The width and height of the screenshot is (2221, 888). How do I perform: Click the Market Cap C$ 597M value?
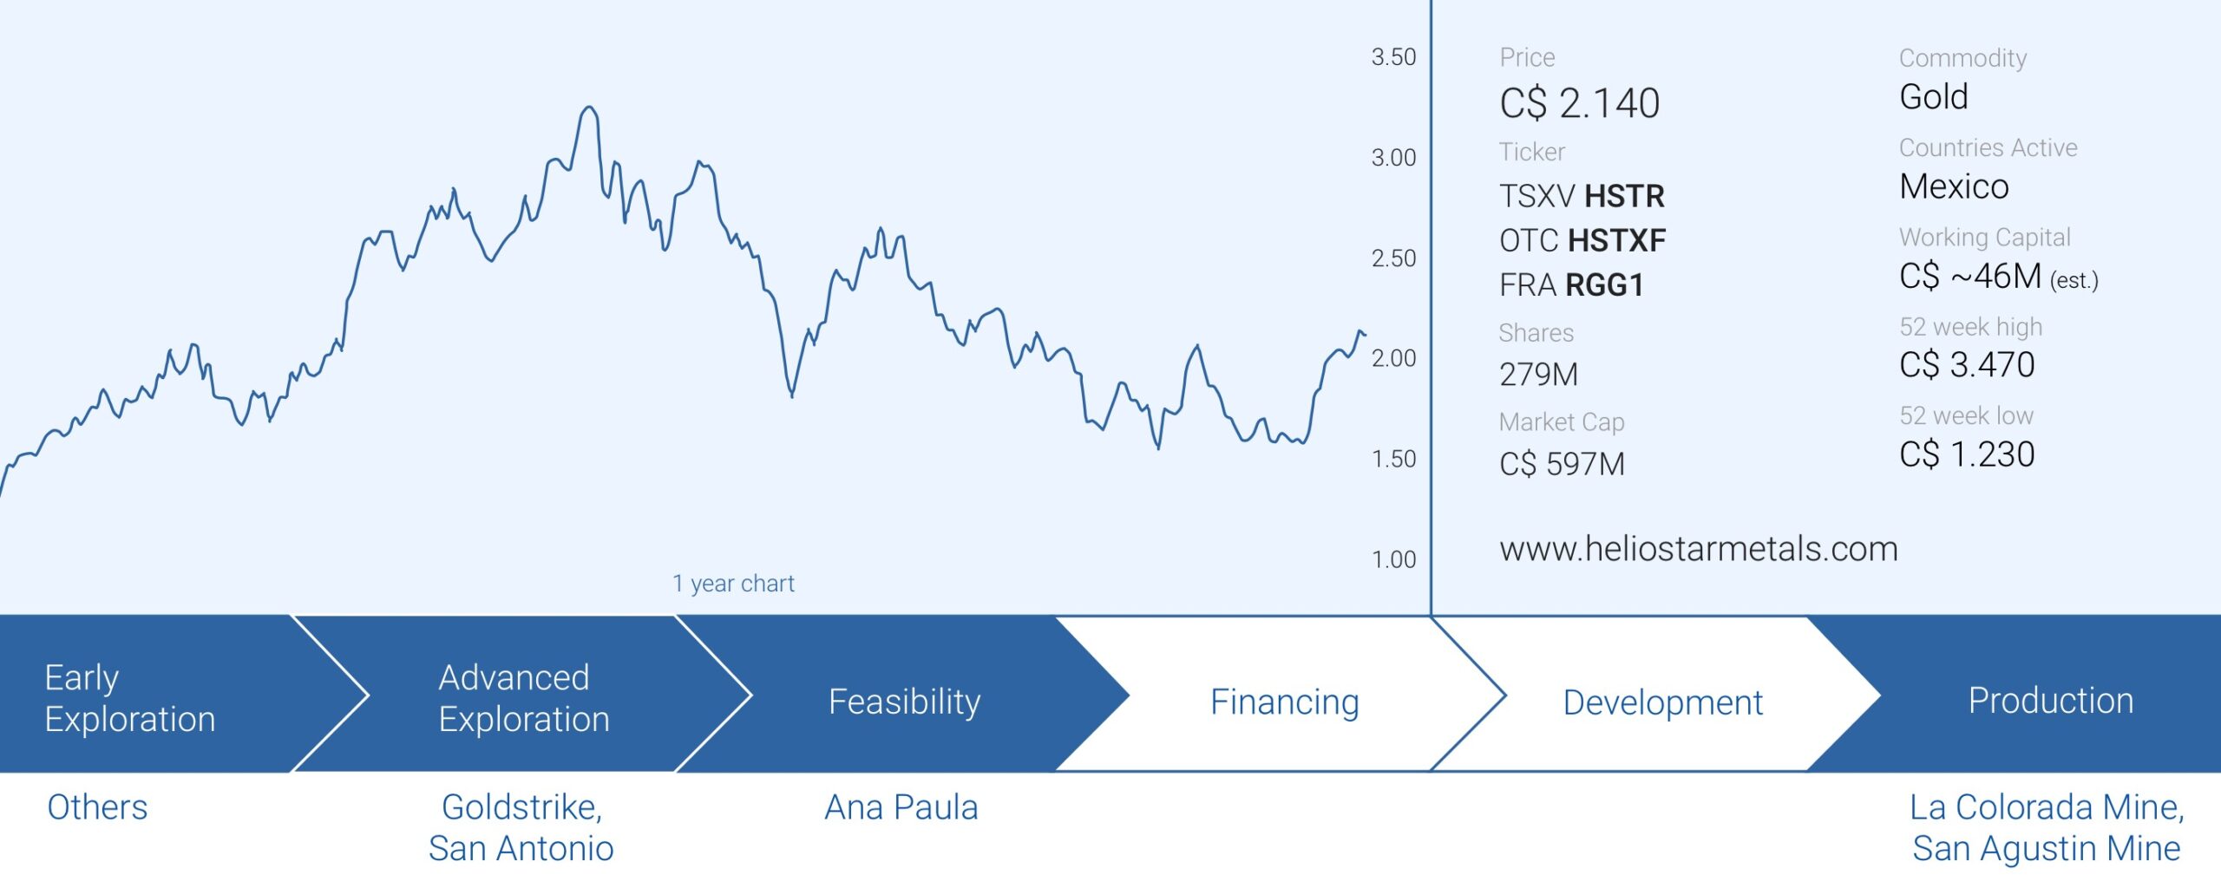(x=1562, y=464)
